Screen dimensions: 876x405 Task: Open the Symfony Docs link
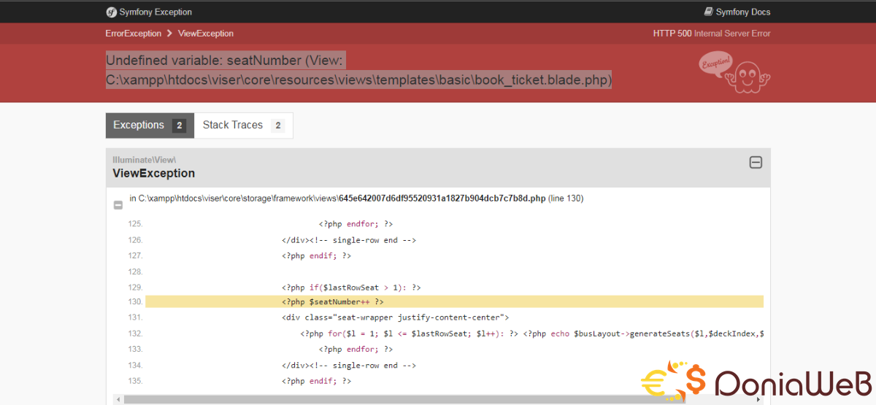click(742, 12)
